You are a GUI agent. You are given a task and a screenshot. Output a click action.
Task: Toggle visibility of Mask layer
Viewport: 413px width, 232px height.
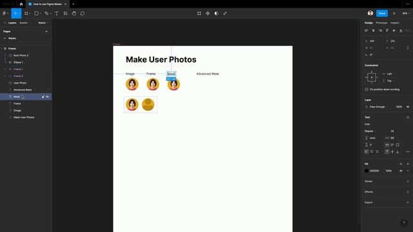coord(47,97)
